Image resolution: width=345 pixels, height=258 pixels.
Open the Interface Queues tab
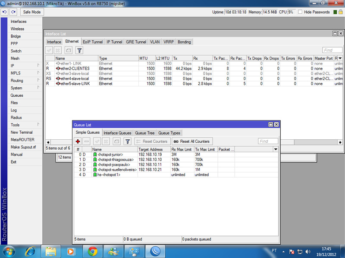pos(117,133)
